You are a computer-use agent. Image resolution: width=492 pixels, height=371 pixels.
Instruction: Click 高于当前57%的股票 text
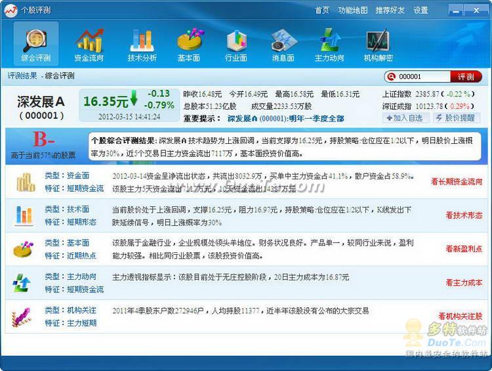coord(43,155)
